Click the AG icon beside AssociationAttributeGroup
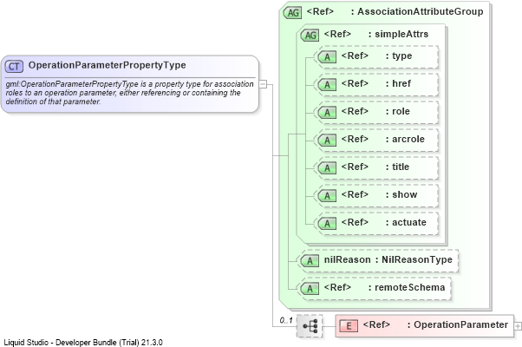 tap(292, 13)
